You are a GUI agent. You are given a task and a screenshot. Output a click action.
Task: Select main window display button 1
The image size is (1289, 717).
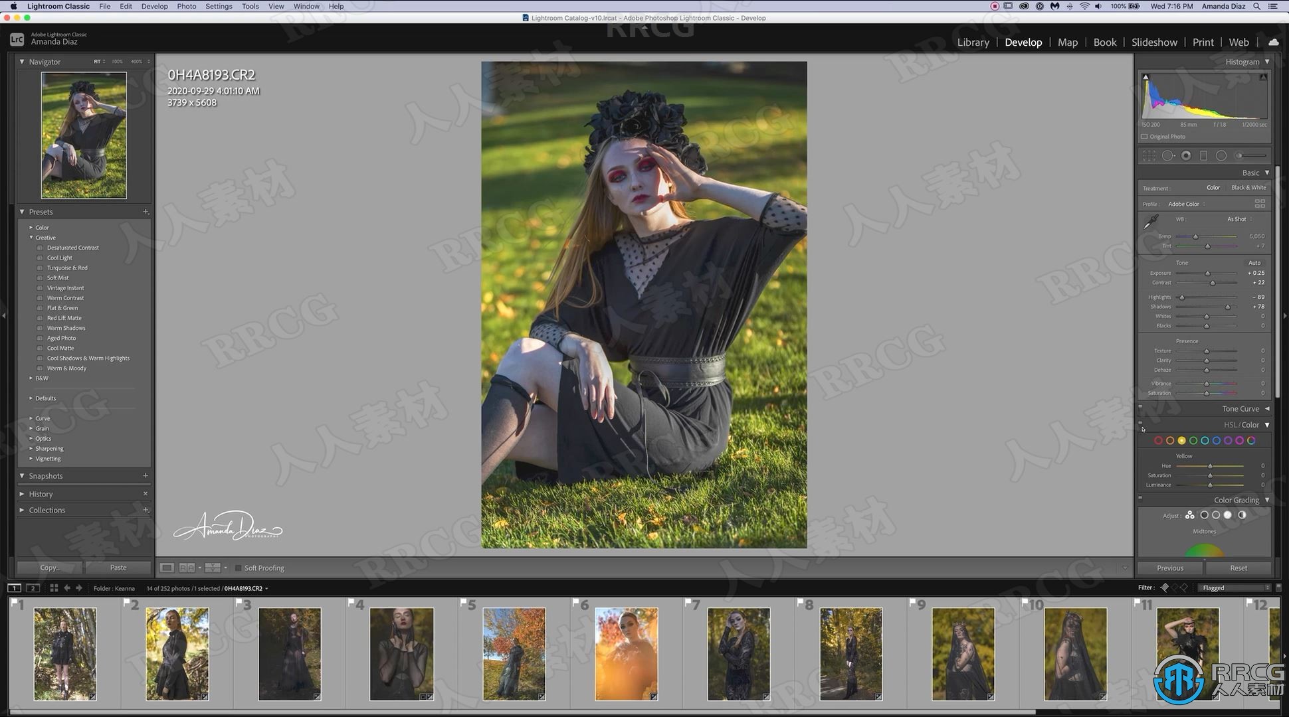click(14, 588)
